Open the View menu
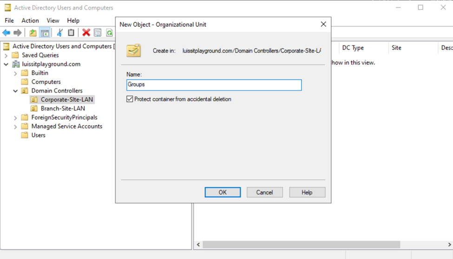The width and height of the screenshot is (453, 259). point(53,20)
